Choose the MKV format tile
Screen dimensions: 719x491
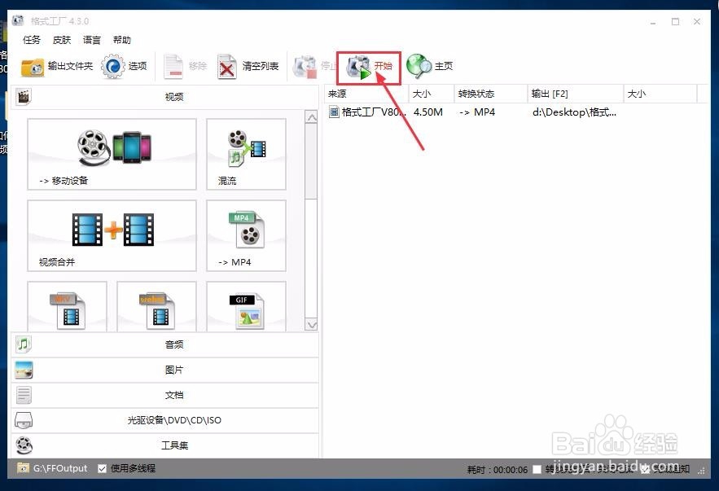click(x=67, y=306)
